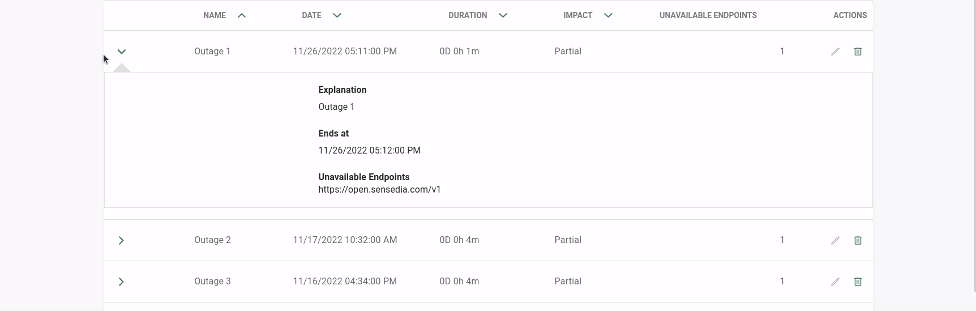976x311 pixels.
Task: Select the Outage 3 name cell
Action: click(x=212, y=282)
